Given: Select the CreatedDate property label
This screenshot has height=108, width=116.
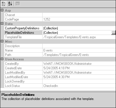Looking at the screenshot, I should (x=13, y=68).
